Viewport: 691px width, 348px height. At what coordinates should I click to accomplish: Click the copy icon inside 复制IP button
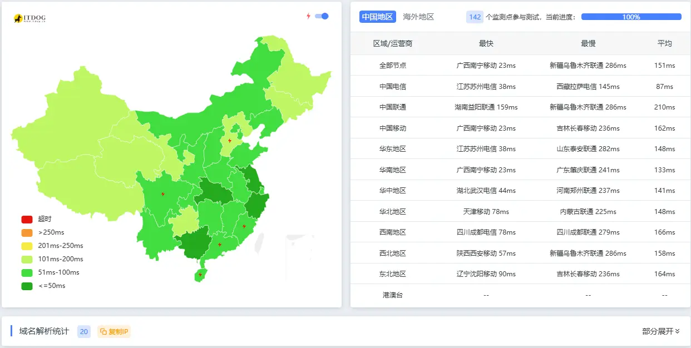103,331
